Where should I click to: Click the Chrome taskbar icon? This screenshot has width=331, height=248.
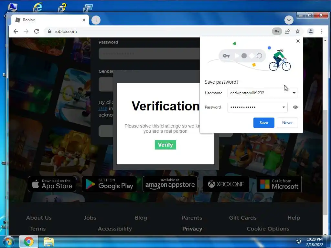coord(29,242)
